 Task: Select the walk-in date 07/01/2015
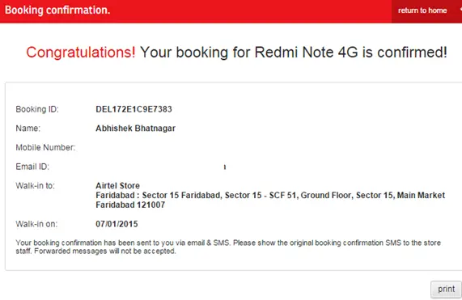pyautogui.click(x=117, y=224)
